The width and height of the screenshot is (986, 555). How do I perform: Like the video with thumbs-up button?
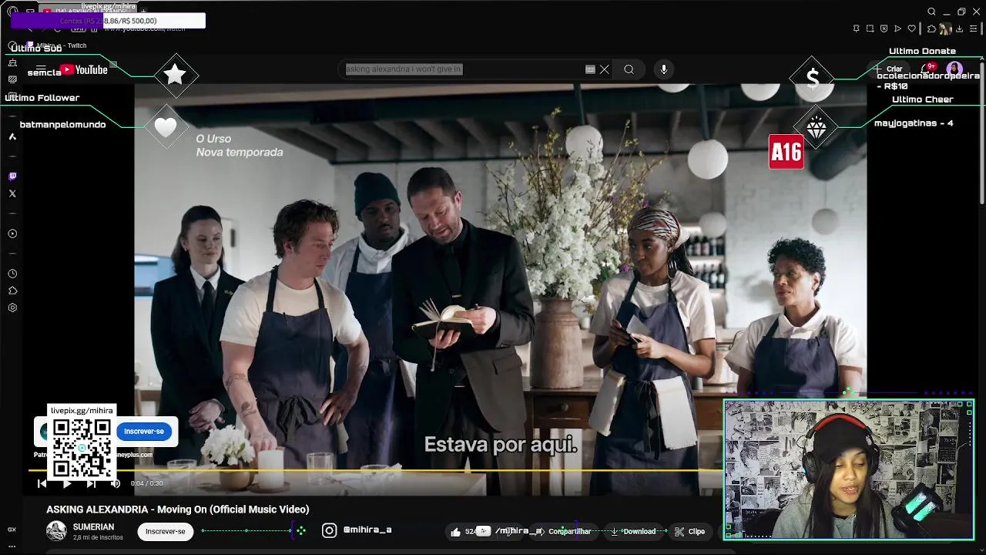(x=463, y=531)
